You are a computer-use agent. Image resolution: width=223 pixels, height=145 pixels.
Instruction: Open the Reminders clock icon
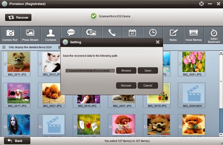click(x=153, y=33)
